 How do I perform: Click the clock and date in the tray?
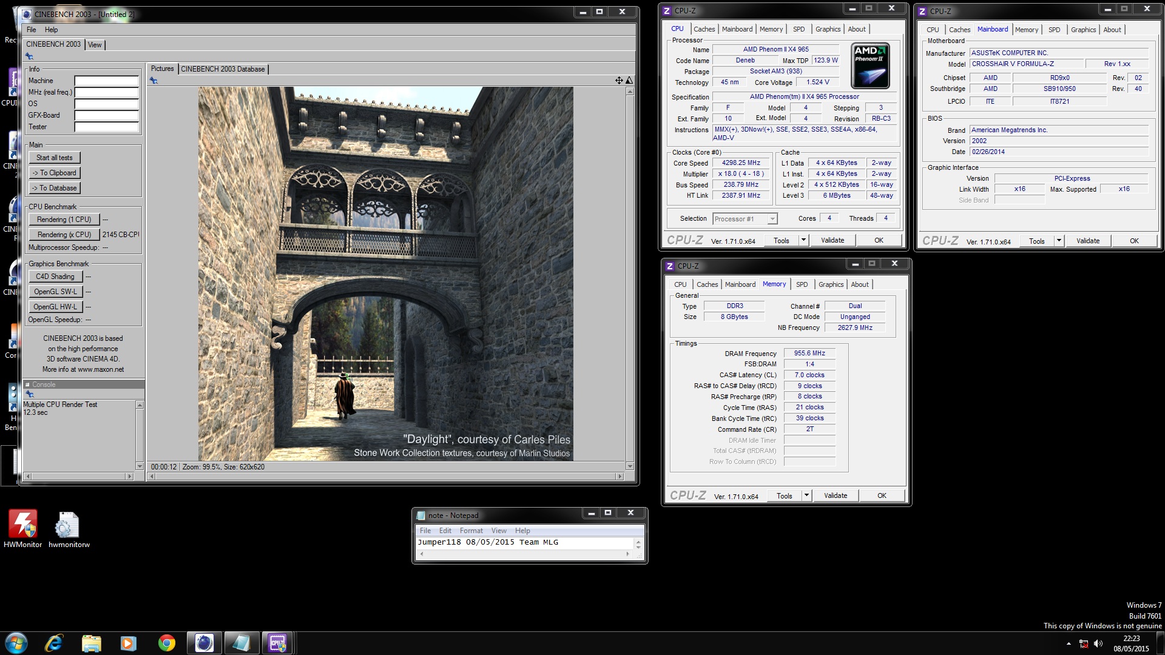tap(1131, 643)
